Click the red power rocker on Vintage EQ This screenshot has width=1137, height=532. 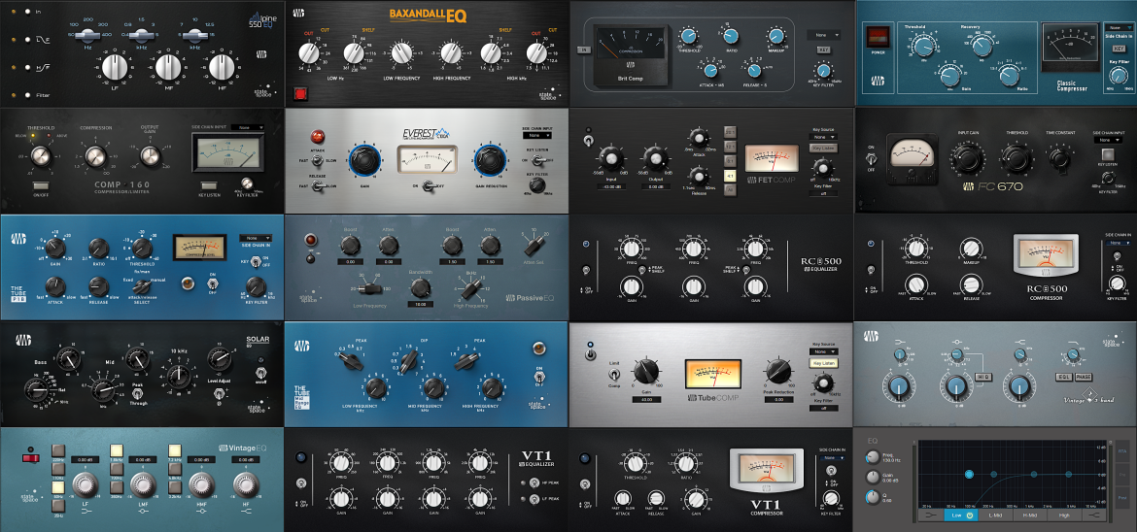[x=30, y=458]
